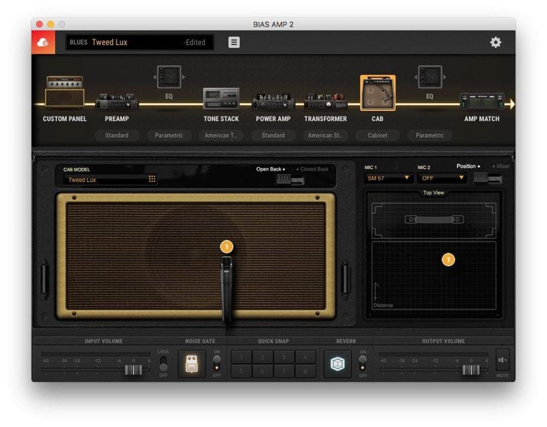
Task: Open the Mic 1 SM 57 dropdown
Action: (388, 178)
